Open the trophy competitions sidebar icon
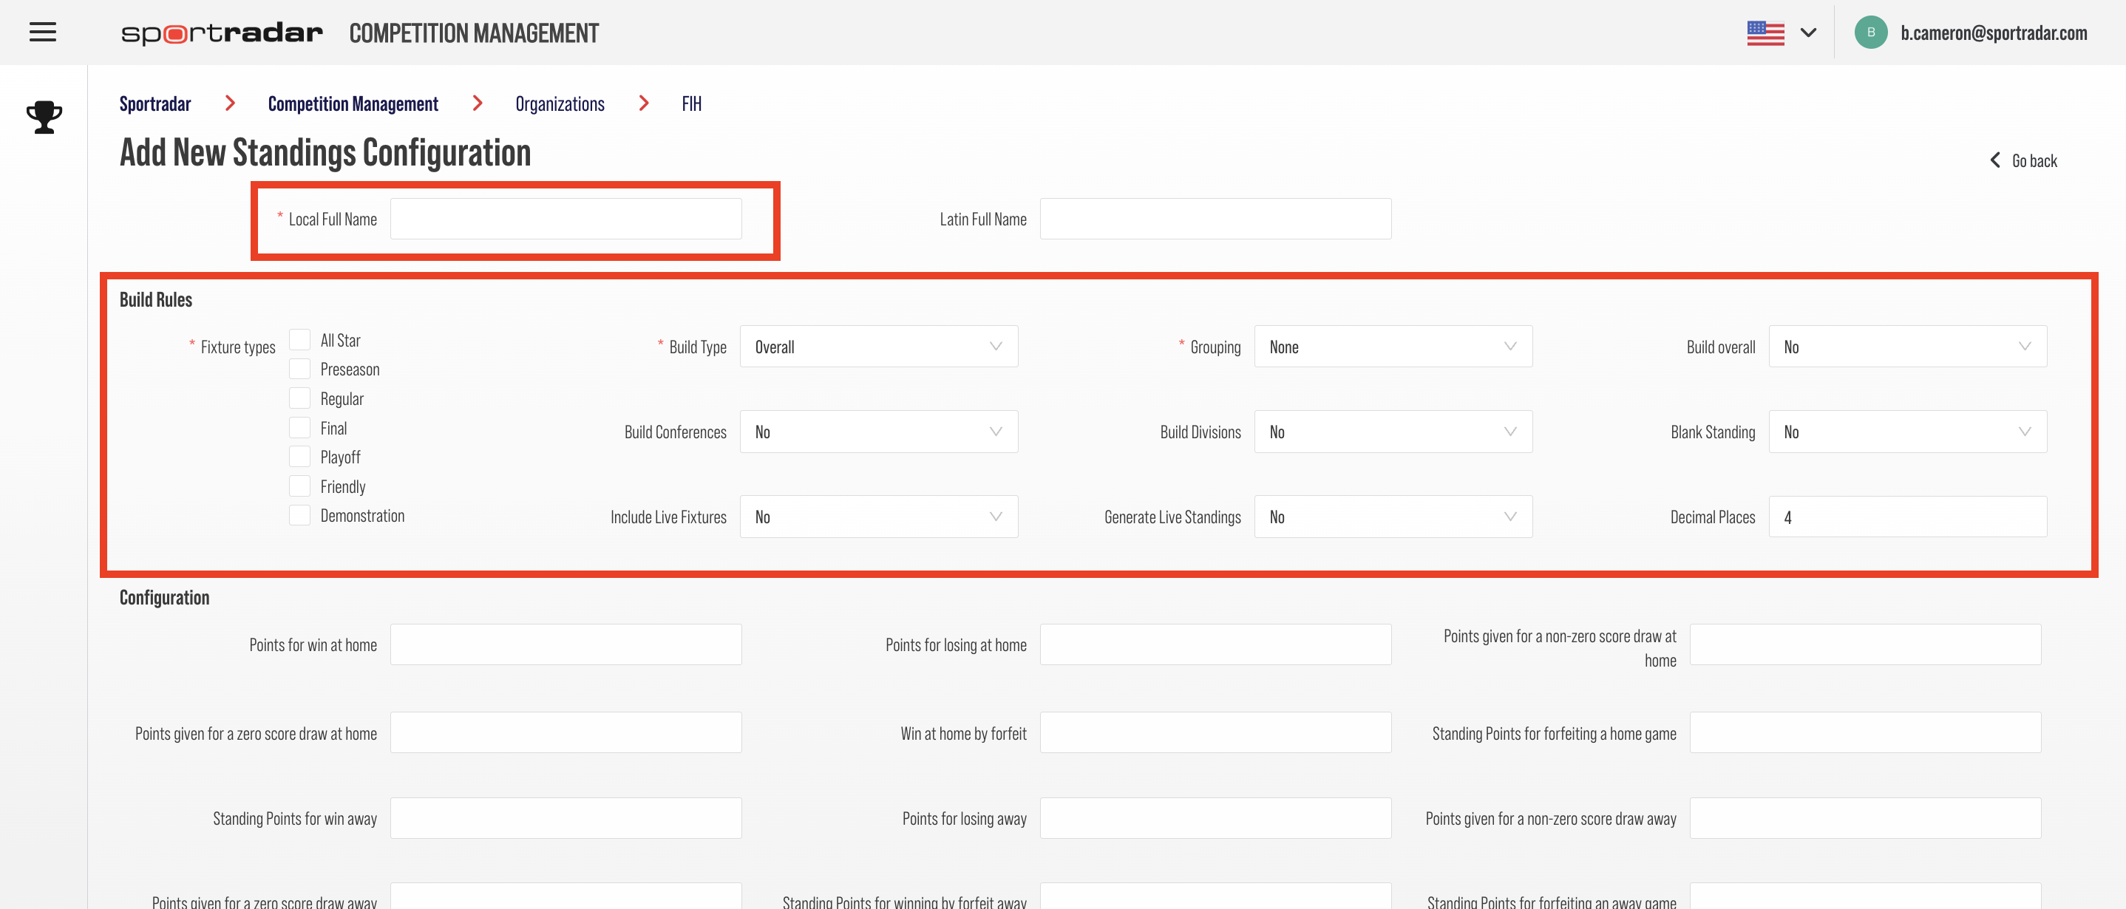The width and height of the screenshot is (2126, 909). point(44,116)
